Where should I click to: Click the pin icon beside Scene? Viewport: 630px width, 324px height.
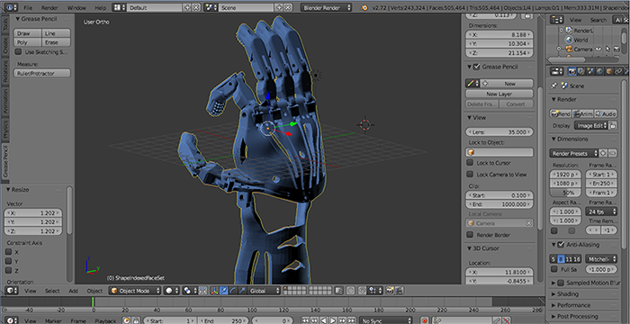tap(554, 85)
